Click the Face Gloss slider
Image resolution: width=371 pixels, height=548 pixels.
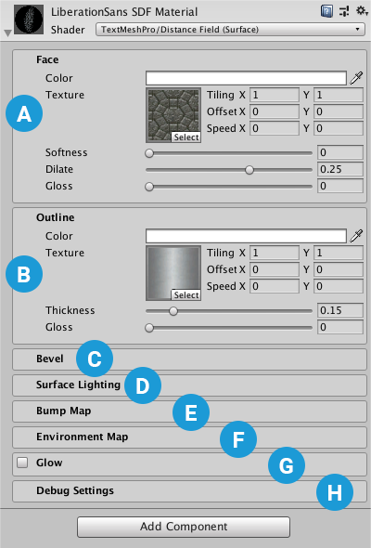tap(229, 187)
